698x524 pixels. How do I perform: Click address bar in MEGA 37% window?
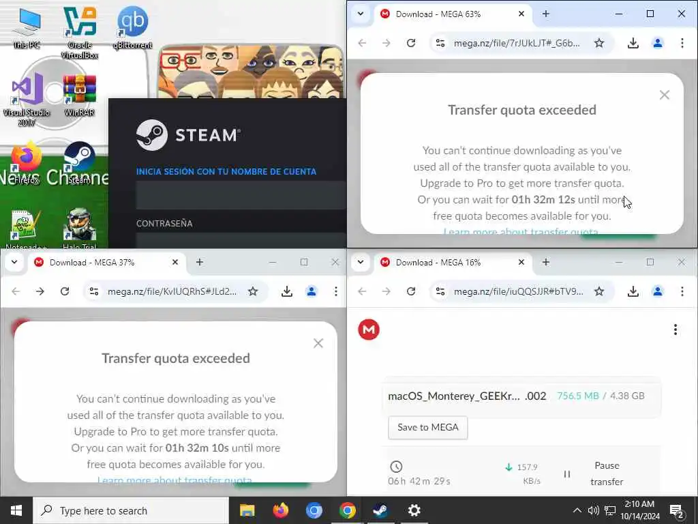coord(172,291)
